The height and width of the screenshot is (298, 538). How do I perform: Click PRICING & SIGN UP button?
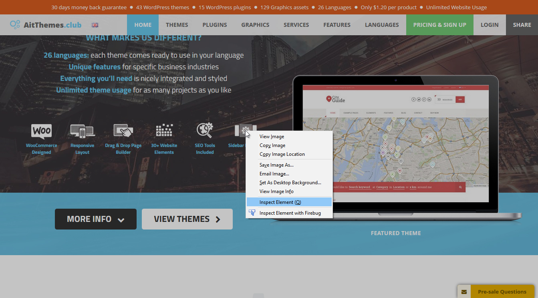point(440,25)
